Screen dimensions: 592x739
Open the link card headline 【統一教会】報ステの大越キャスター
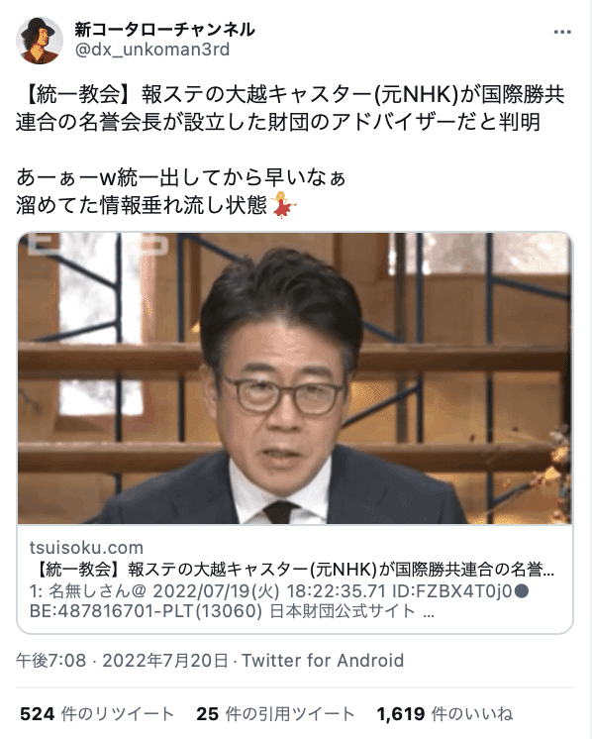[292, 570]
